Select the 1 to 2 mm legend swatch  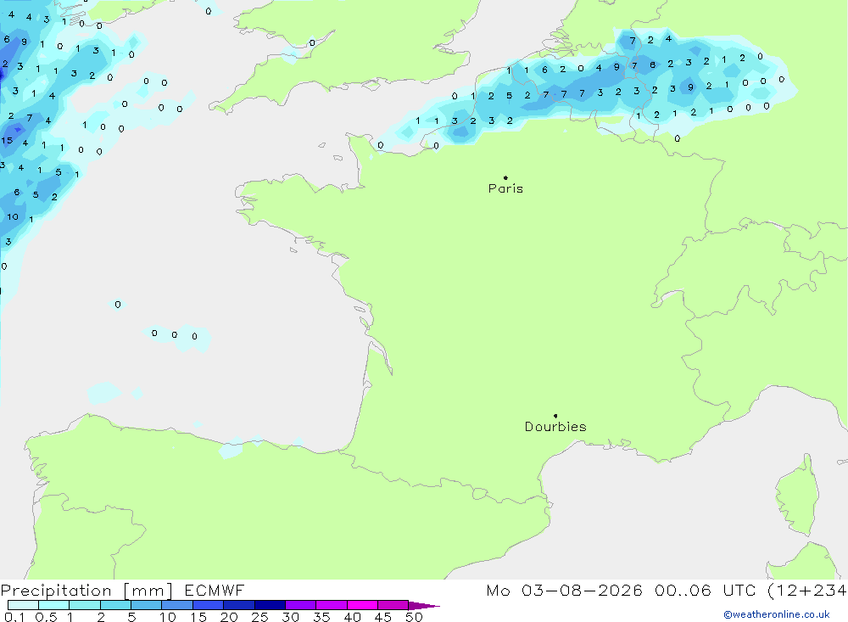[x=84, y=605]
